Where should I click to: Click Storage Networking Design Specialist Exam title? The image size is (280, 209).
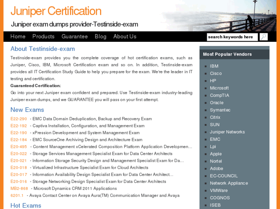coord(99,181)
